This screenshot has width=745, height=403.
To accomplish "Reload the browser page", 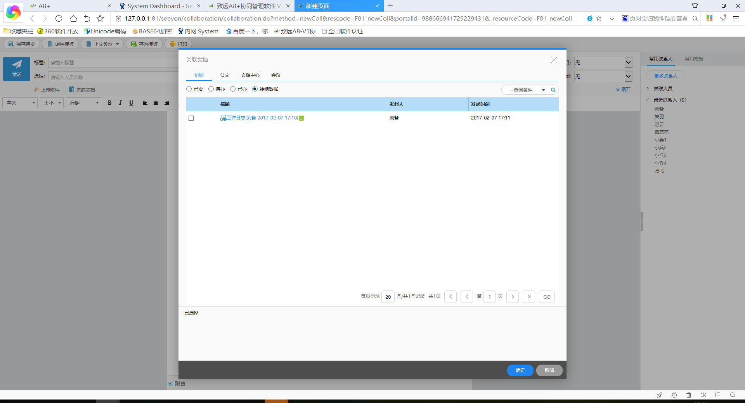I will 59,18.
